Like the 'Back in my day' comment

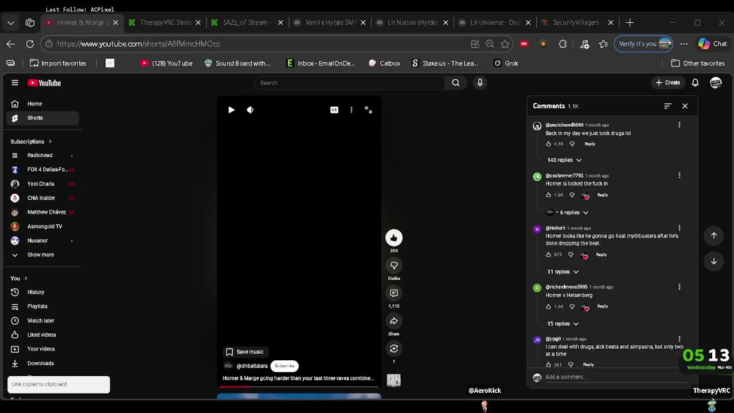(549, 144)
